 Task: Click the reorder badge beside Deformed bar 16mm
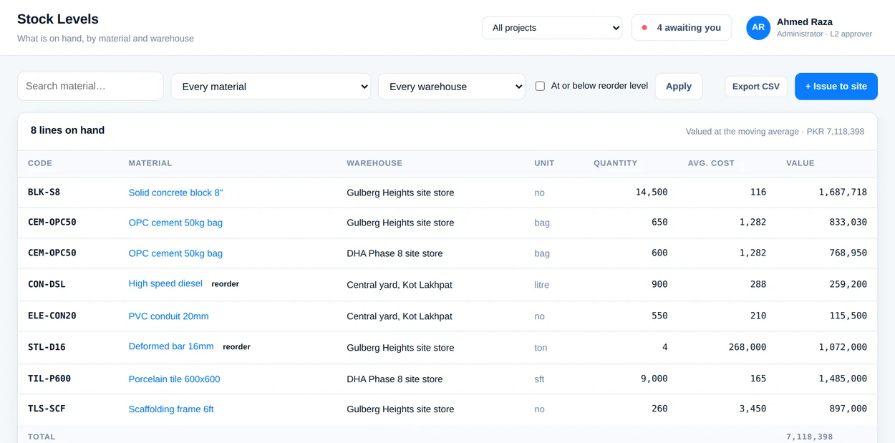coord(236,347)
